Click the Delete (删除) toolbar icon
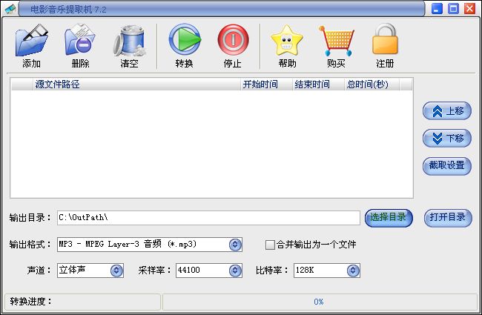Image resolution: width=482 pixels, height=315 pixels. (80, 41)
